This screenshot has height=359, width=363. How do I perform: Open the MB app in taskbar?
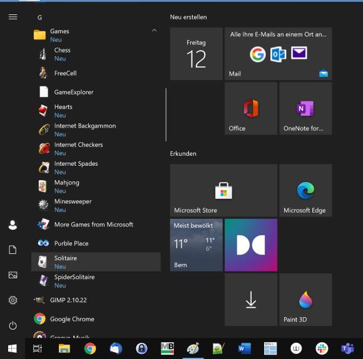coord(167,348)
